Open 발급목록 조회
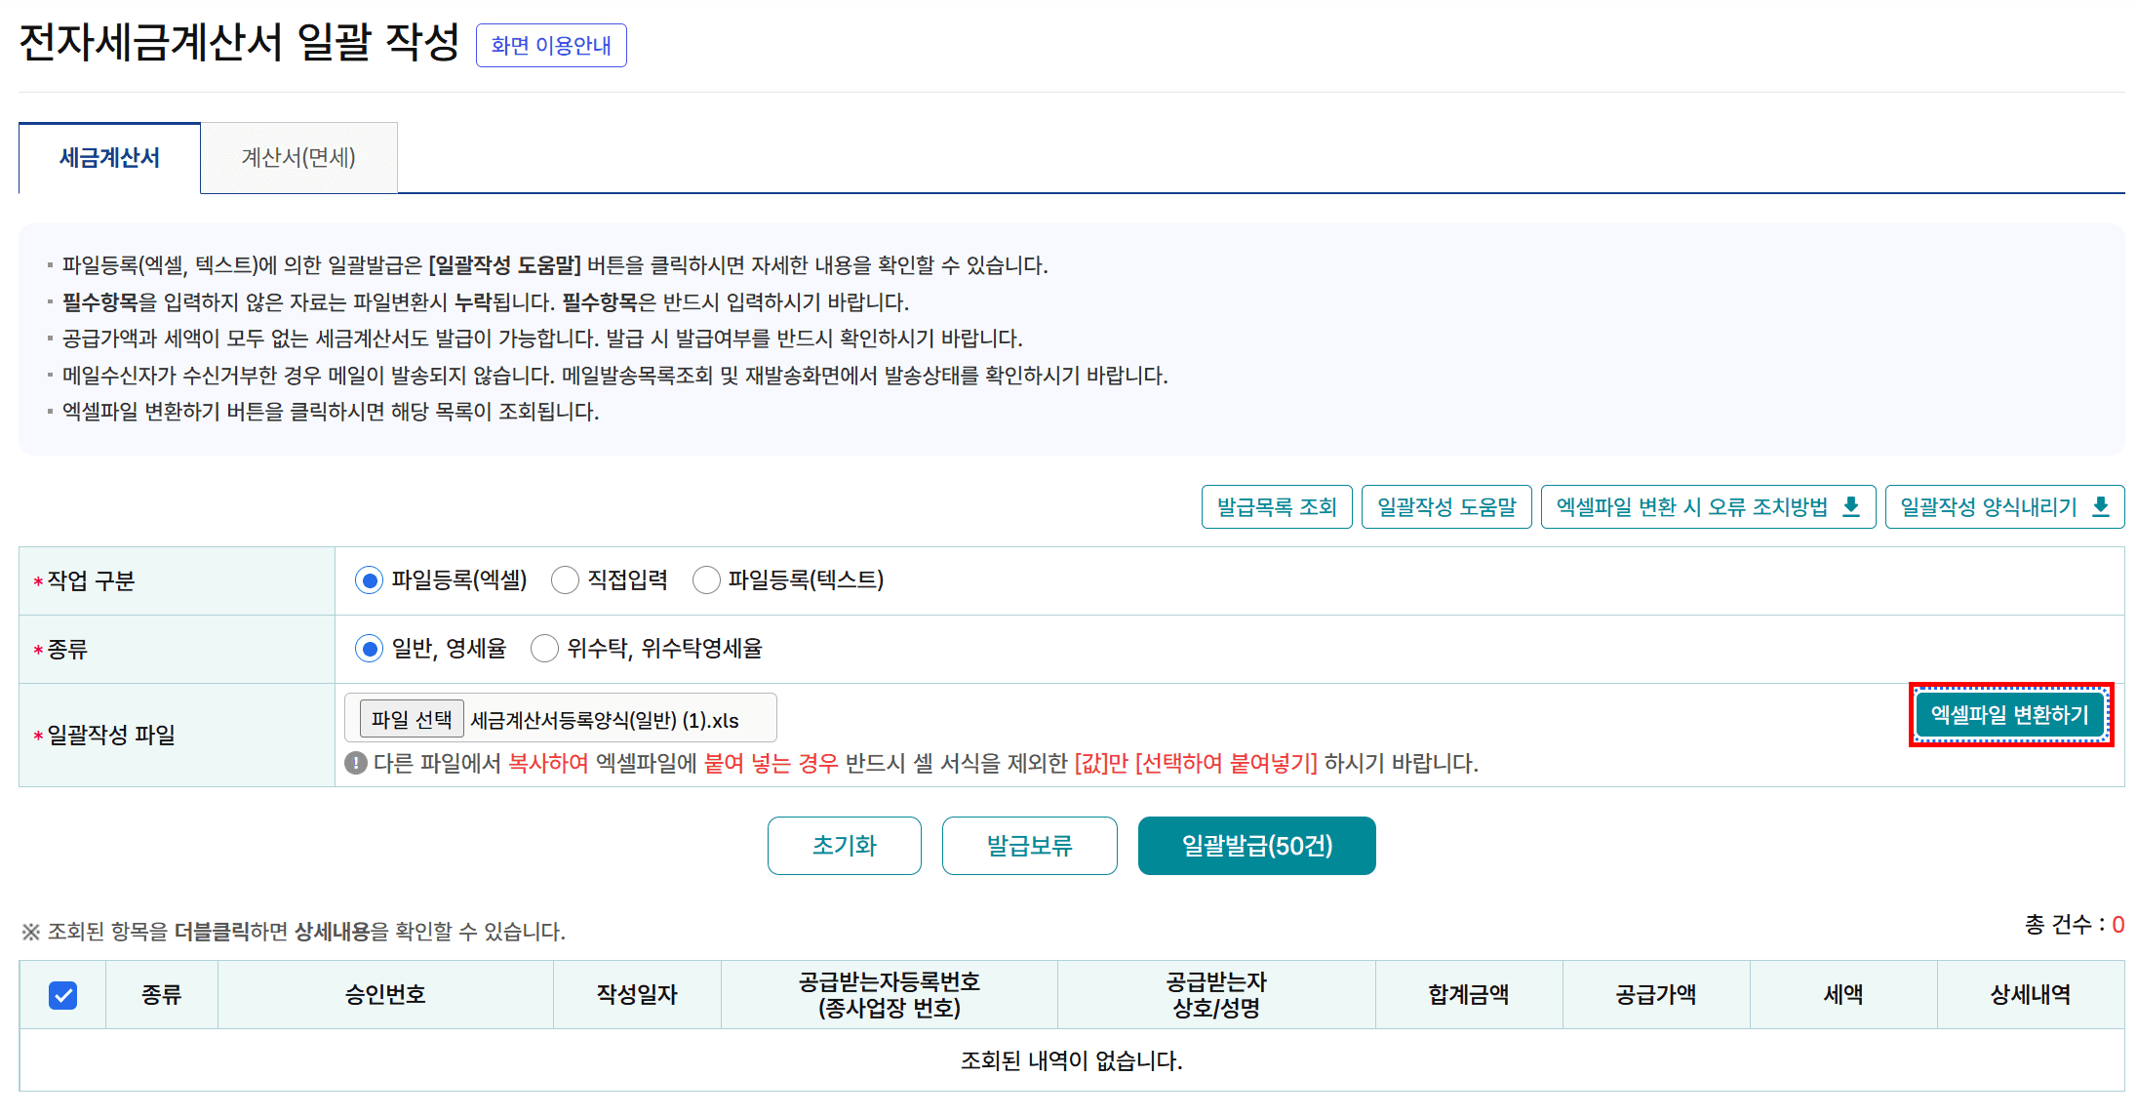 click(x=1276, y=506)
